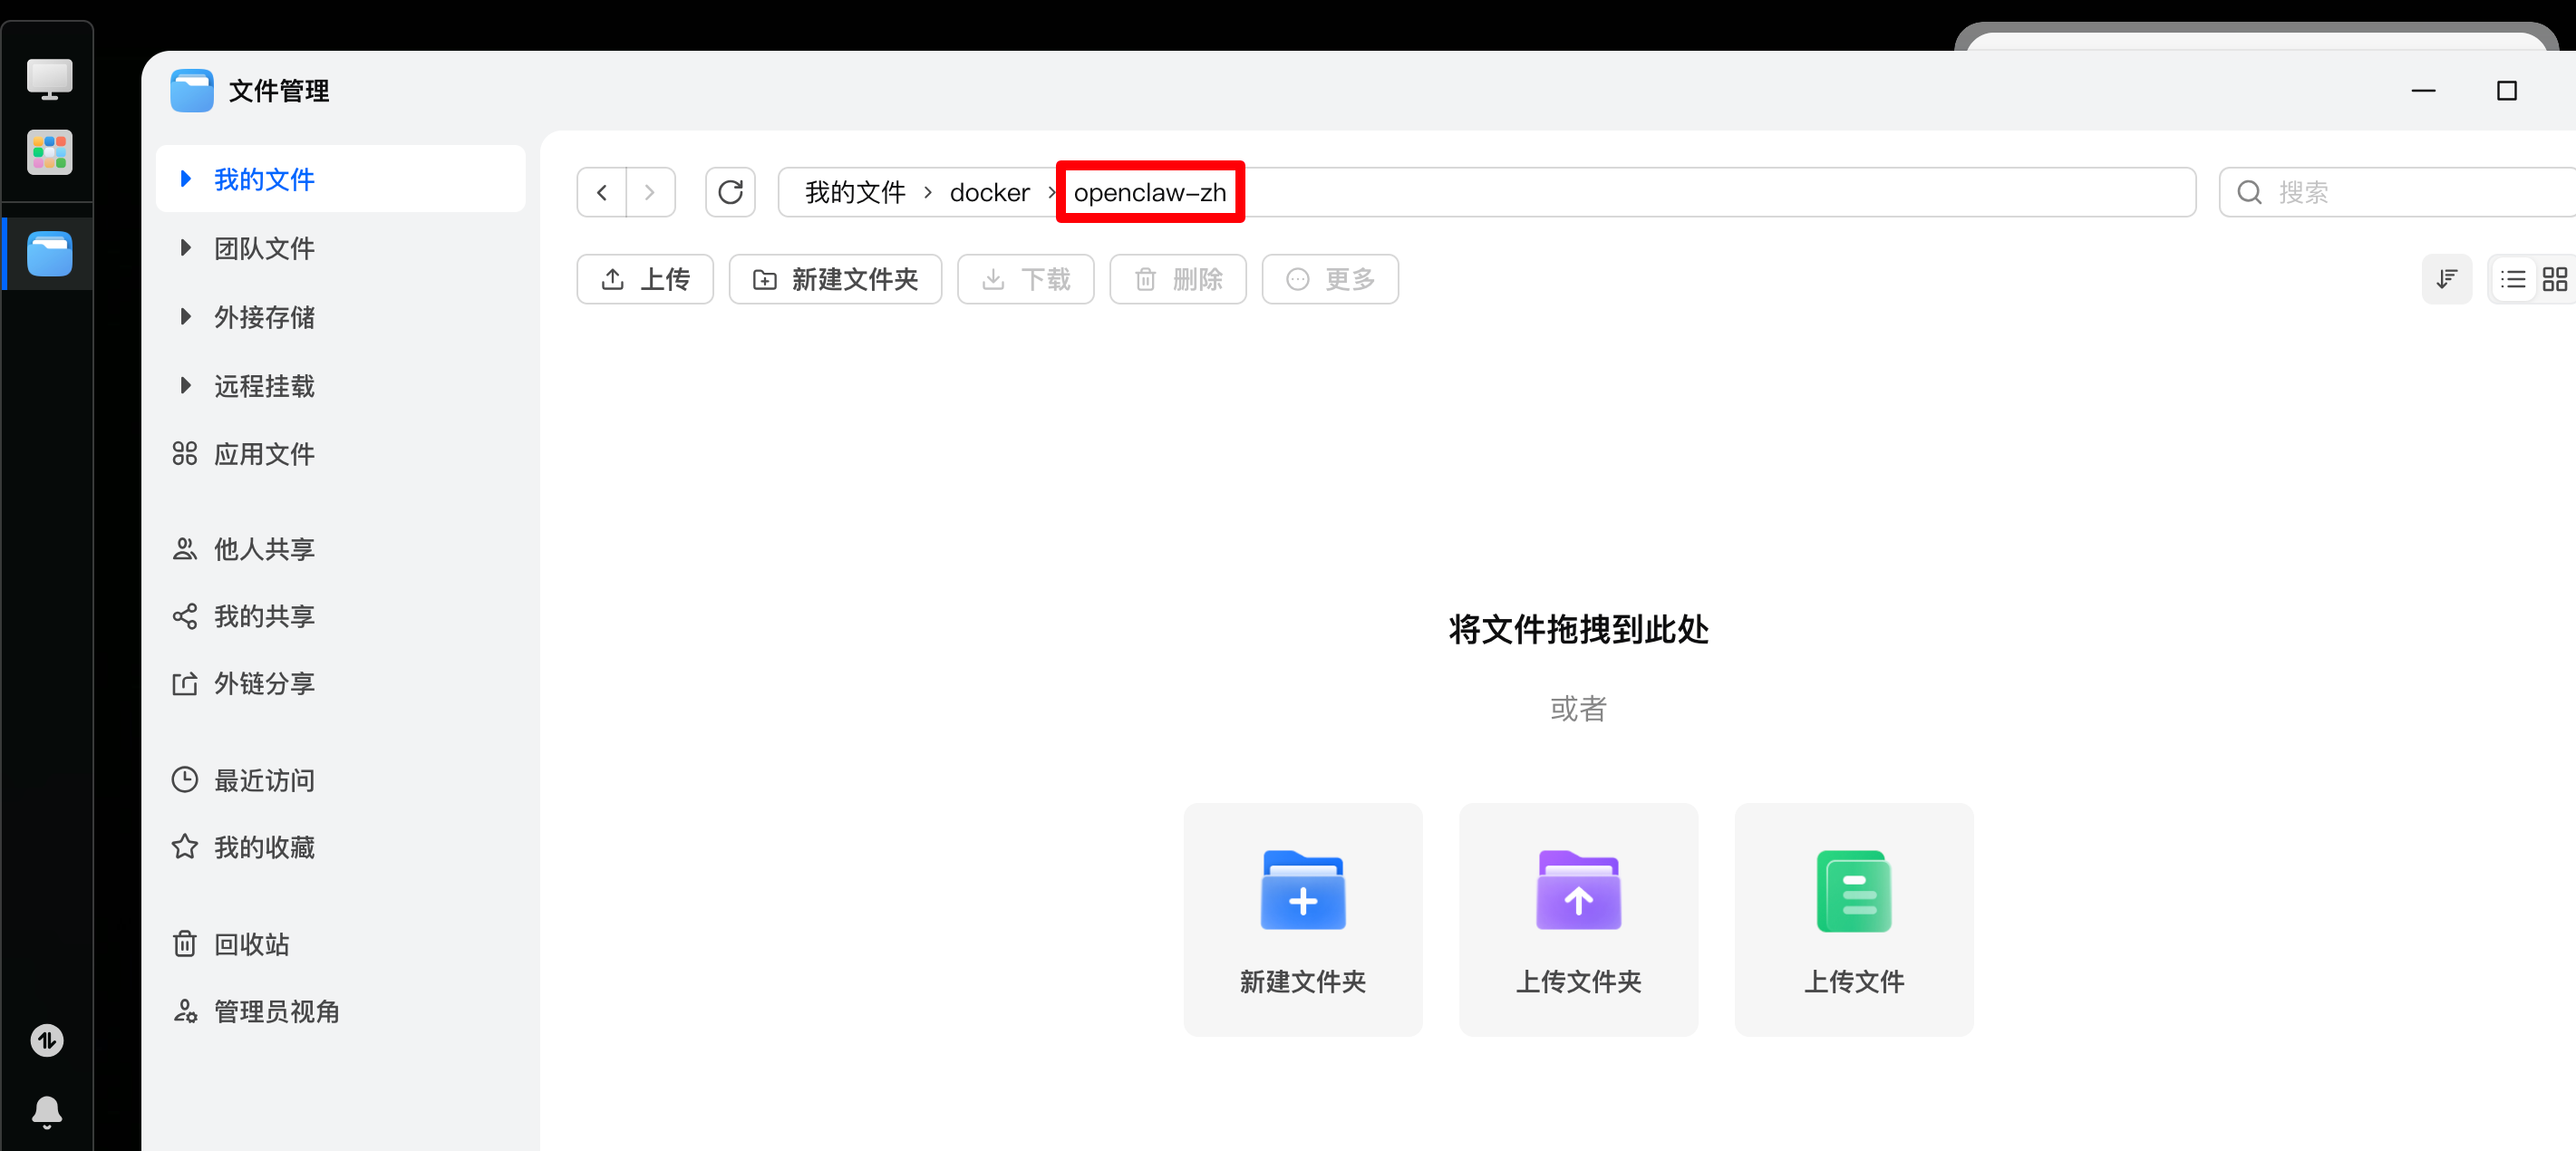Image resolution: width=2576 pixels, height=1151 pixels.
Task: Open the colorful app launcher icon
Action: [49, 153]
